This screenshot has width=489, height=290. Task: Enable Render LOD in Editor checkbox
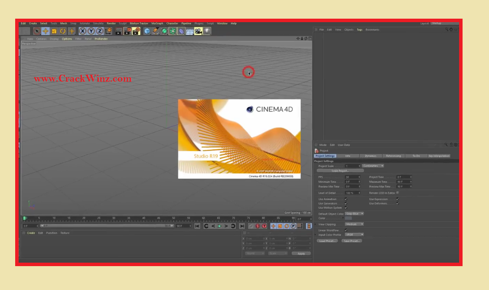[398, 193]
